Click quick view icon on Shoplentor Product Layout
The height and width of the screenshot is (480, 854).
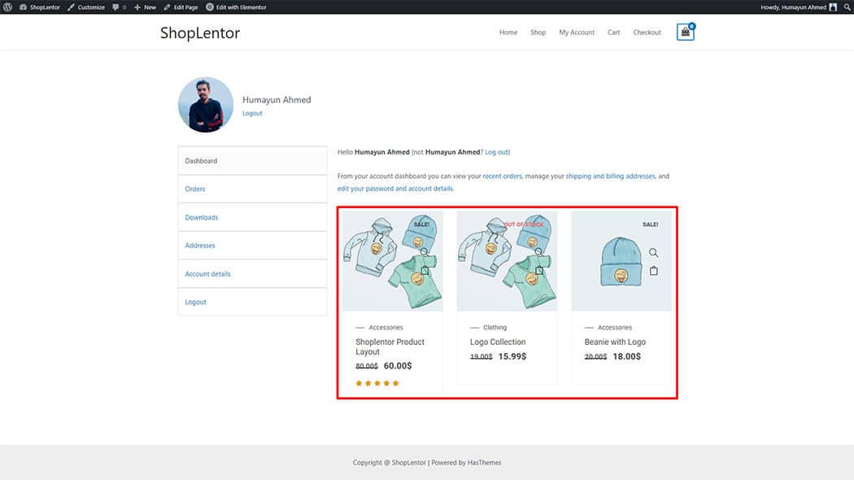[425, 252]
